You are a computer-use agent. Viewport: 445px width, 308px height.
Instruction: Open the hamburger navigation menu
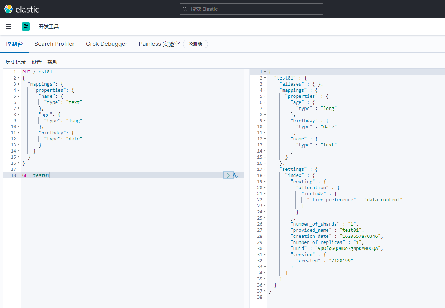[x=9, y=27]
